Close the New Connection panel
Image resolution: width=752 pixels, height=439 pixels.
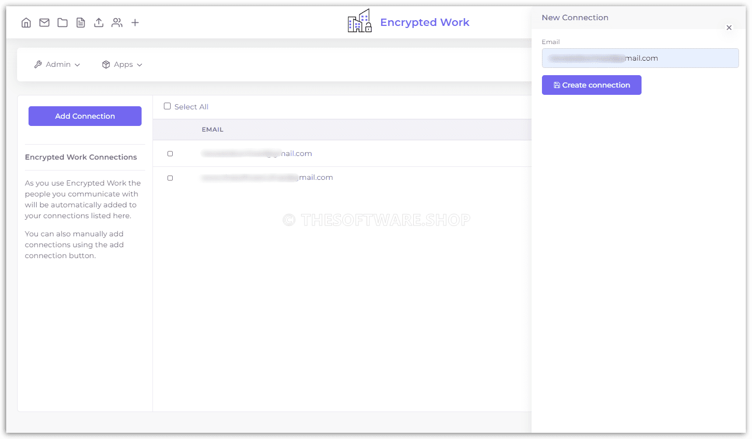(x=729, y=28)
